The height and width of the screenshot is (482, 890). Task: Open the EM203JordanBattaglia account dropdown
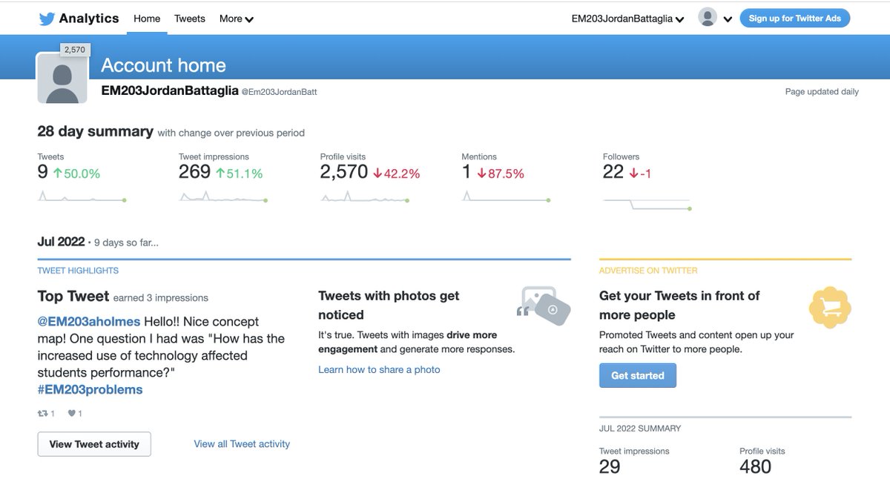pyautogui.click(x=627, y=19)
